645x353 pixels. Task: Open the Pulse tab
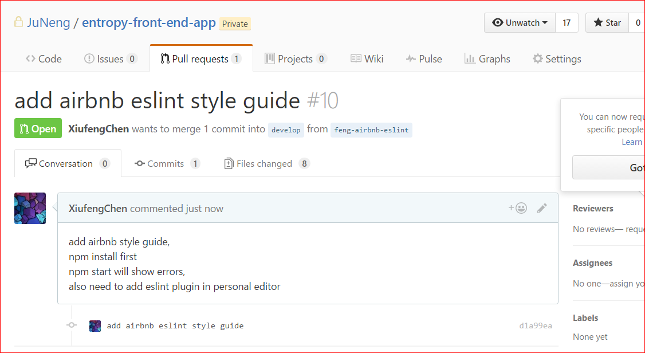pyautogui.click(x=424, y=59)
